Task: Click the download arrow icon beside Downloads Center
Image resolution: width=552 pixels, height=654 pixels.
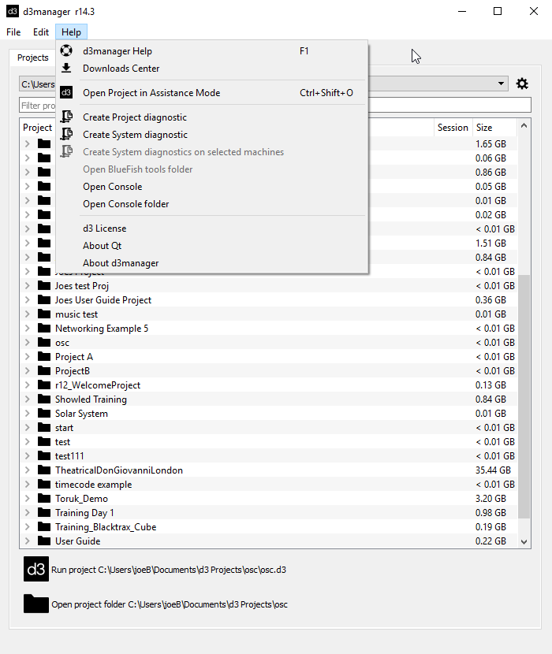Action: pos(66,68)
